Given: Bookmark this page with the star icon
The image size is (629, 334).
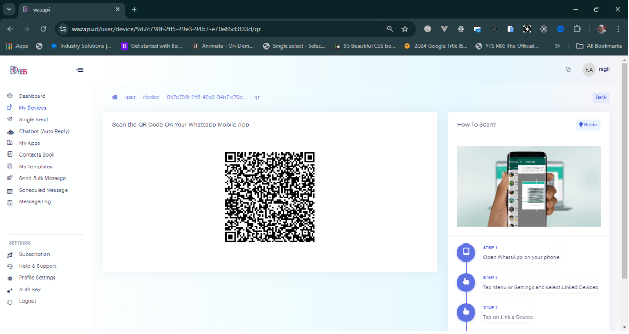Looking at the screenshot, I should coord(405,29).
